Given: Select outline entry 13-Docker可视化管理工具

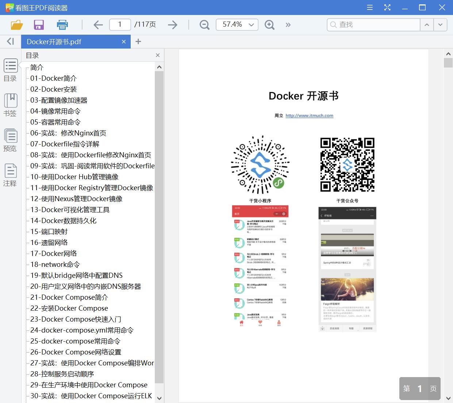Looking at the screenshot, I should [70, 210].
